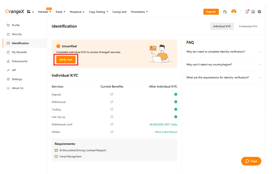Expand 'Why can't I select my country/region?' FAQ
Viewport: 272px width, 174px height.
[x=223, y=64]
